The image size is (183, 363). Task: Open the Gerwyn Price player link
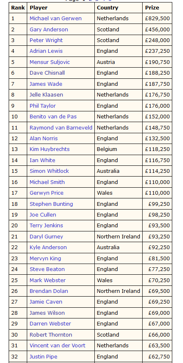[x=47, y=193]
